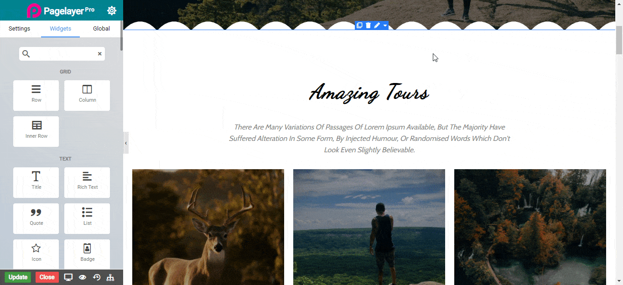
Task: Collapse the left widget panel
Action: 126,143
